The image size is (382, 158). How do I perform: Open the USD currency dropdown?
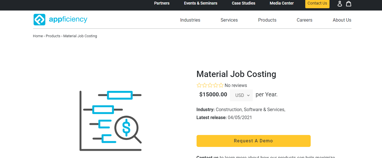[241, 95]
